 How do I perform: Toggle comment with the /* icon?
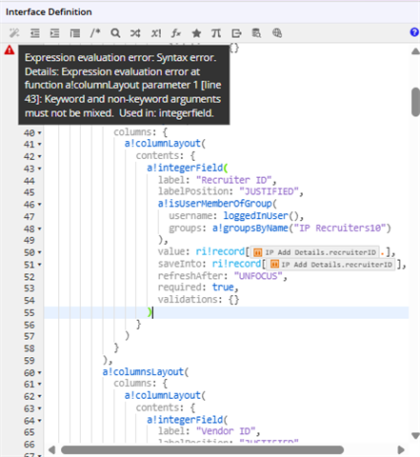95,33
